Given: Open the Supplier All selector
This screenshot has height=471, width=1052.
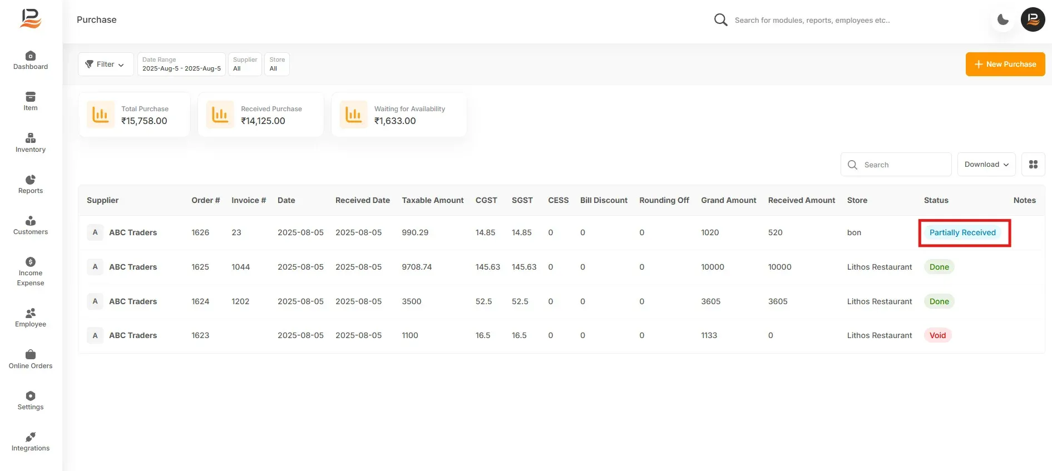Looking at the screenshot, I should pyautogui.click(x=245, y=65).
